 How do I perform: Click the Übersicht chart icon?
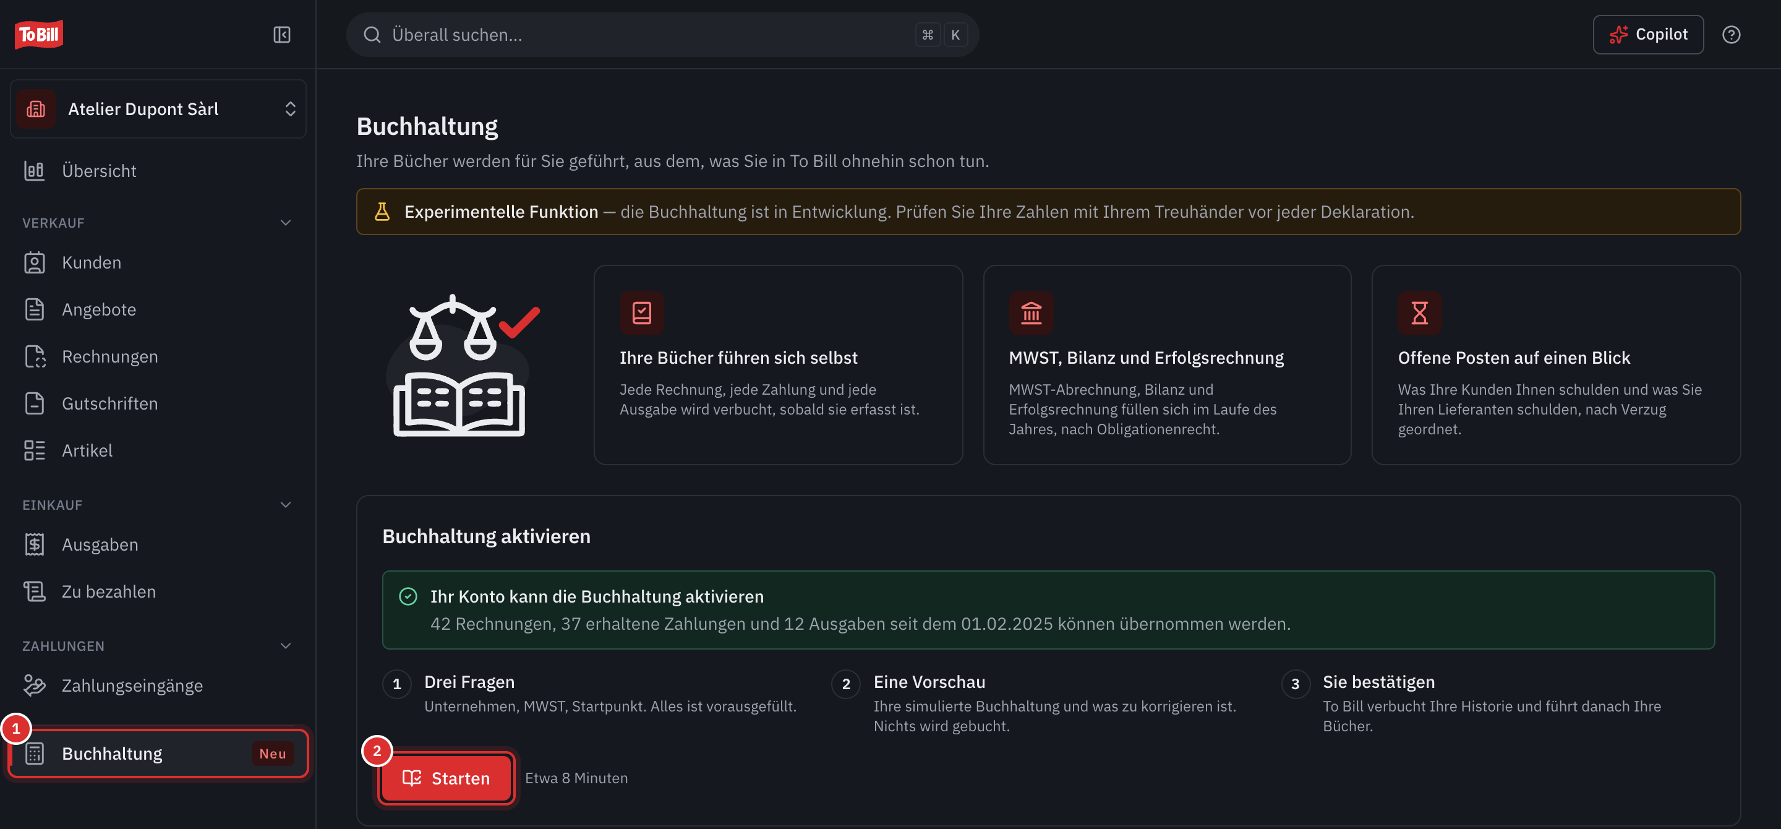(35, 171)
